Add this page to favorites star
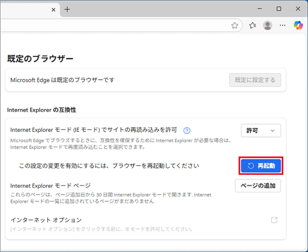The image size is (308, 252). (x=235, y=25)
